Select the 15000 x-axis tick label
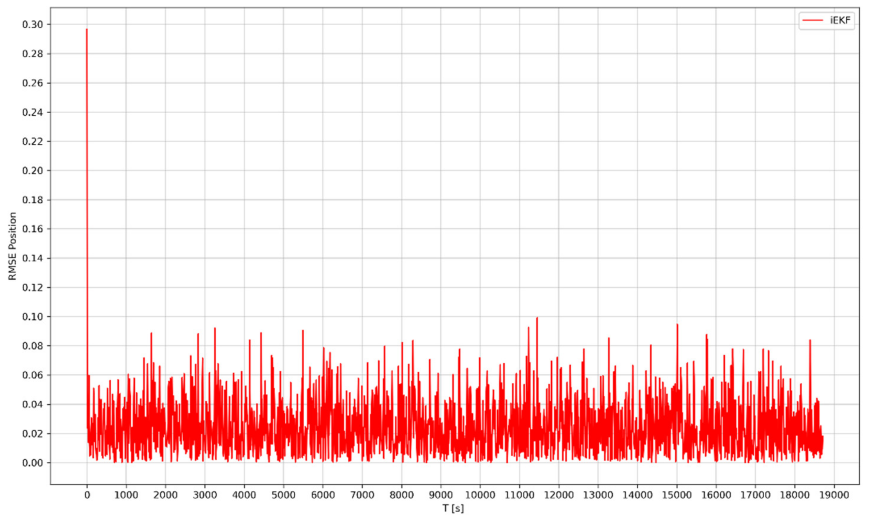Viewport: 869px width, 522px height. [676, 495]
